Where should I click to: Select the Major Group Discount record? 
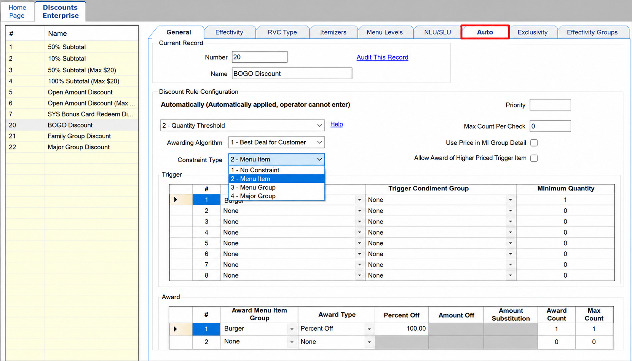coord(72,147)
